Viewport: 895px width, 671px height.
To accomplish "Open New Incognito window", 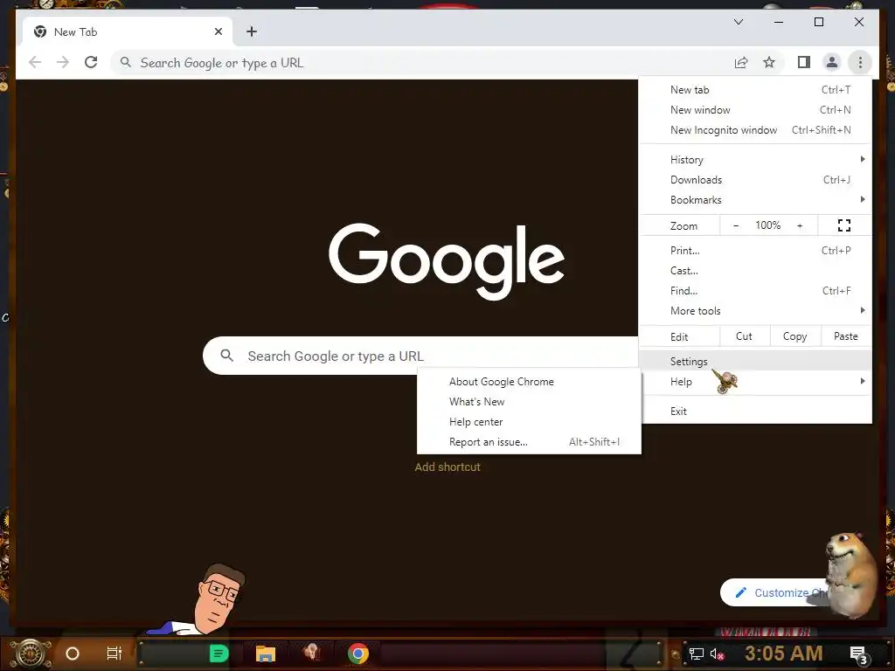I will pos(755,130).
